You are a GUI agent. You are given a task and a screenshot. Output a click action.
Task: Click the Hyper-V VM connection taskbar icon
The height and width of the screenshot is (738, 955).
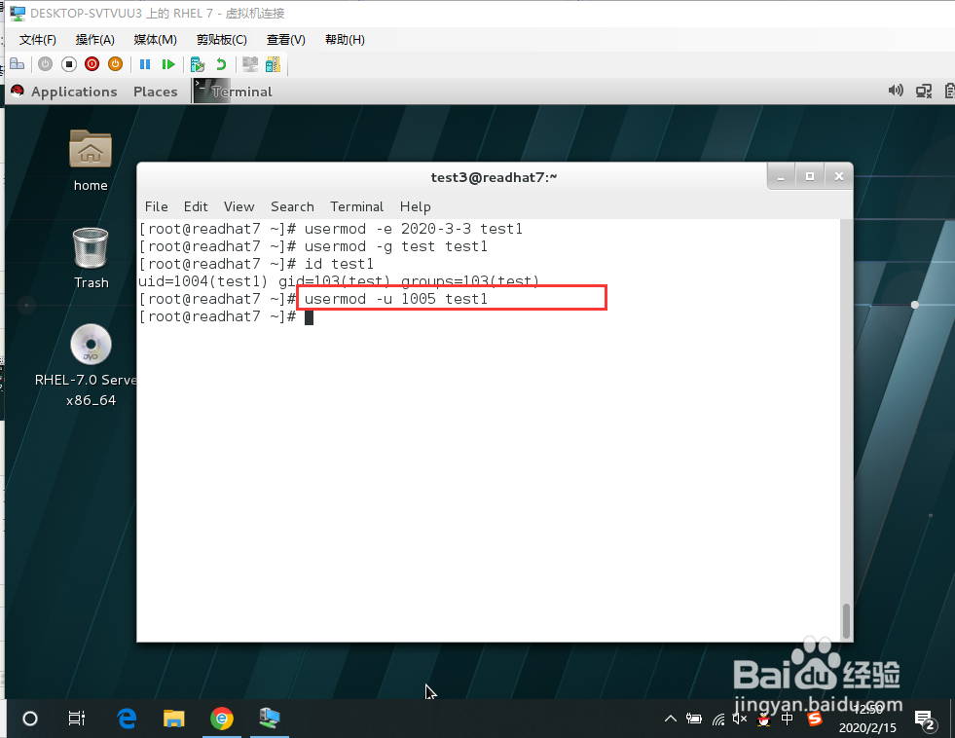[270, 719]
